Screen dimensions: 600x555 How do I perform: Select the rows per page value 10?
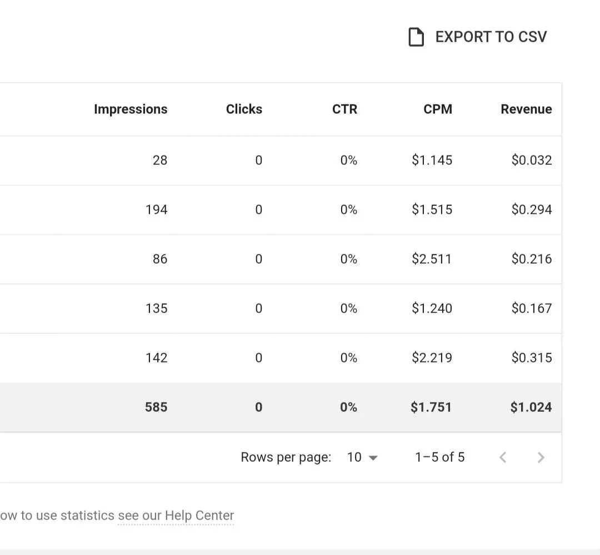click(x=354, y=457)
